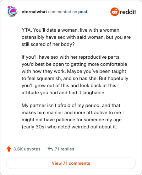Click the line 'still scared of her body?'
The height and width of the screenshot is (175, 142).
[48, 44]
